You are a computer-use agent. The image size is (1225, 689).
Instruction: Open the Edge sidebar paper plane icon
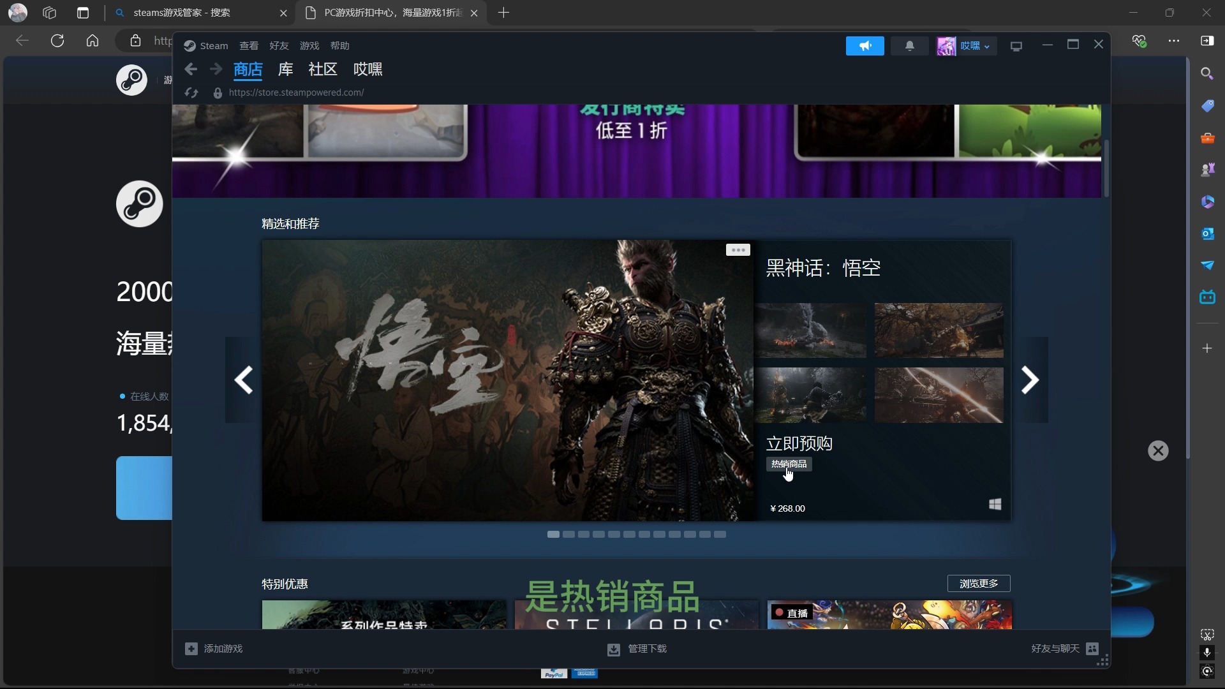1207,265
